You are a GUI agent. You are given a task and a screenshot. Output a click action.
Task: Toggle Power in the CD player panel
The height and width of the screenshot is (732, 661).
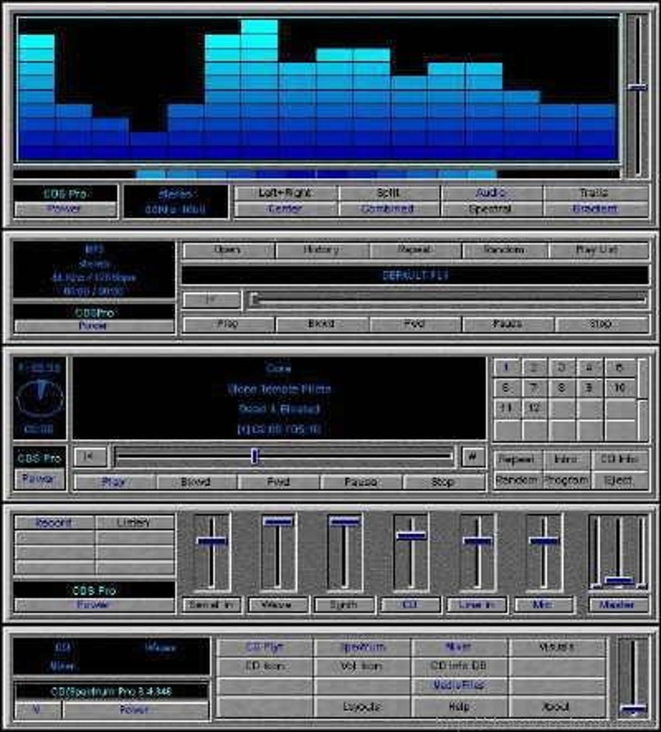40,479
